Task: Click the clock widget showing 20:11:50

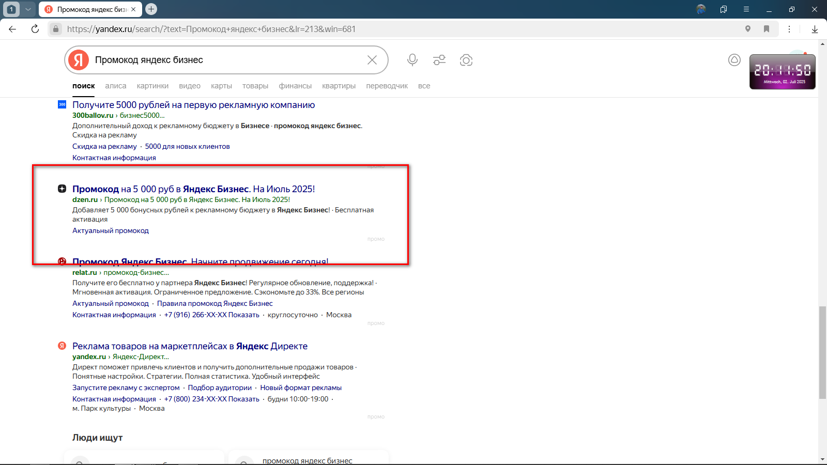Action: [783, 72]
